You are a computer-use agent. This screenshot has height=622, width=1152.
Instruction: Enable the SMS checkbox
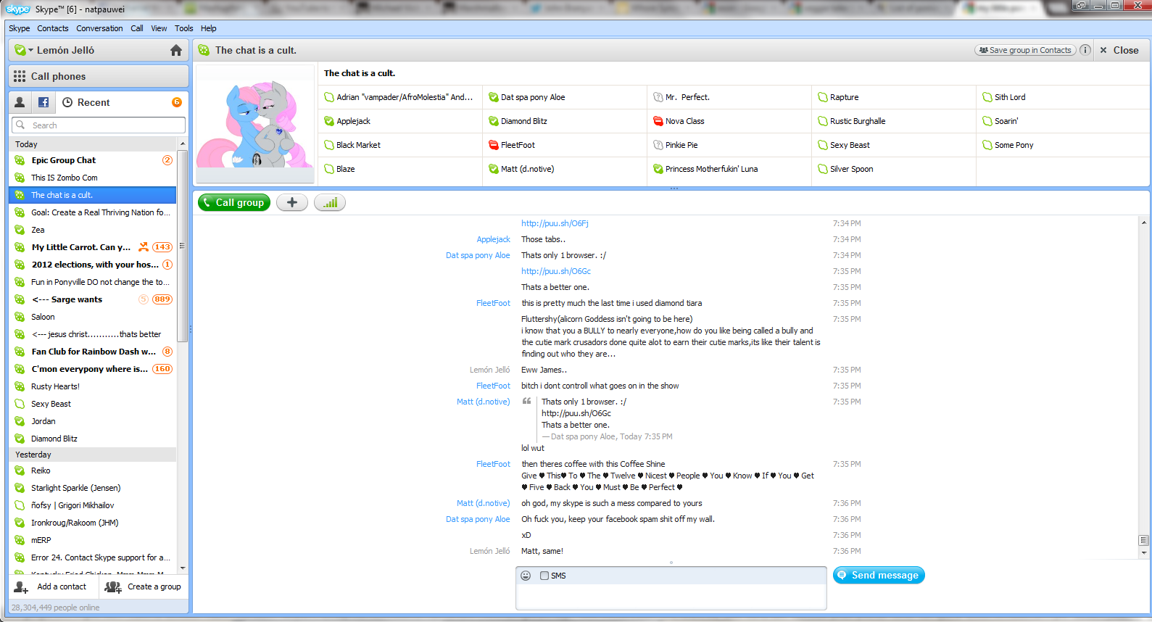pyautogui.click(x=544, y=576)
